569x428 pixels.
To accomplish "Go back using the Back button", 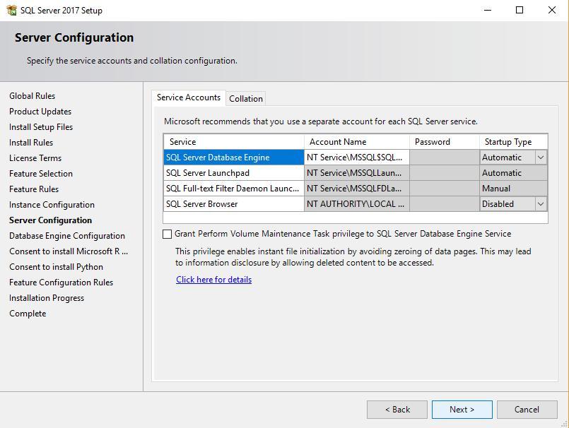I will pos(397,409).
